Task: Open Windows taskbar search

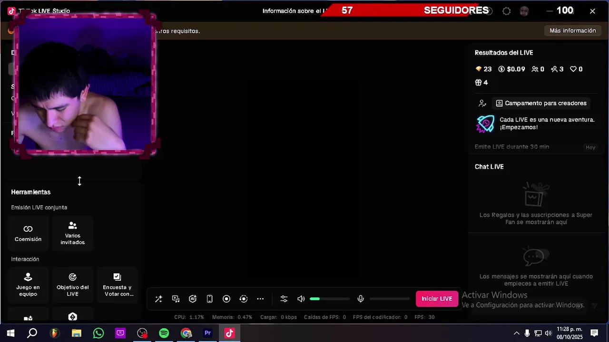Action: (x=32, y=333)
